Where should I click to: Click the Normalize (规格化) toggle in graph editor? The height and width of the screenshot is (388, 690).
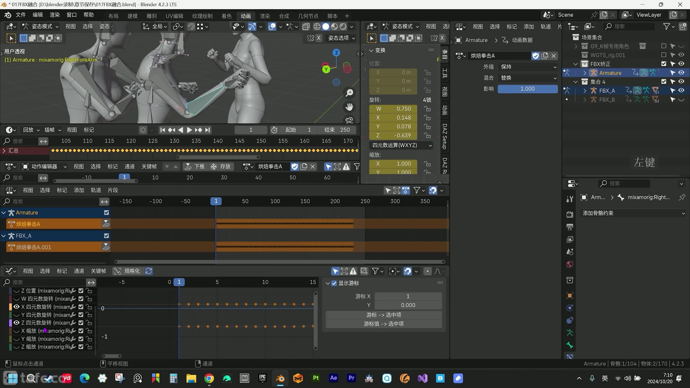pos(127,271)
